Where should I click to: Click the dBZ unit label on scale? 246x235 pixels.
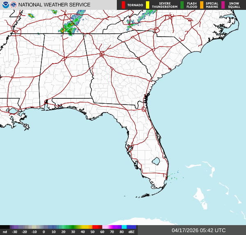[x=132, y=232]
